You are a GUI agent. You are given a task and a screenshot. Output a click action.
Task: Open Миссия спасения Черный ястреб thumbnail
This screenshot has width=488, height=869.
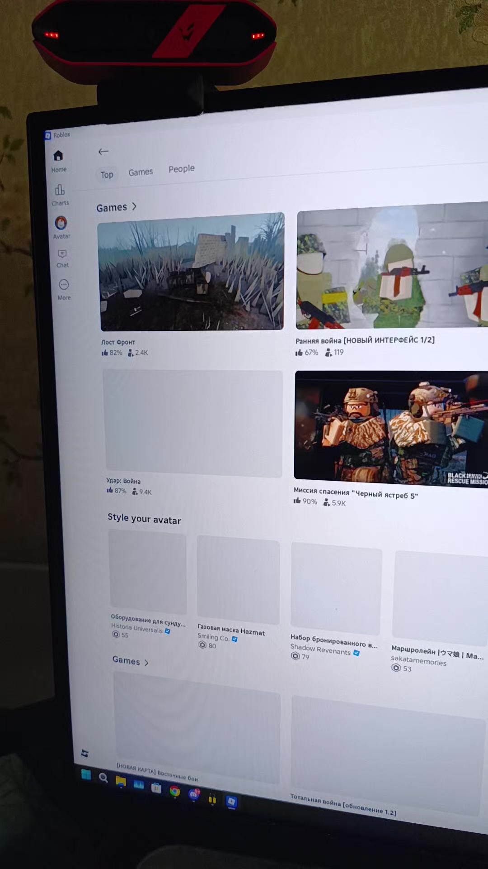click(x=391, y=428)
